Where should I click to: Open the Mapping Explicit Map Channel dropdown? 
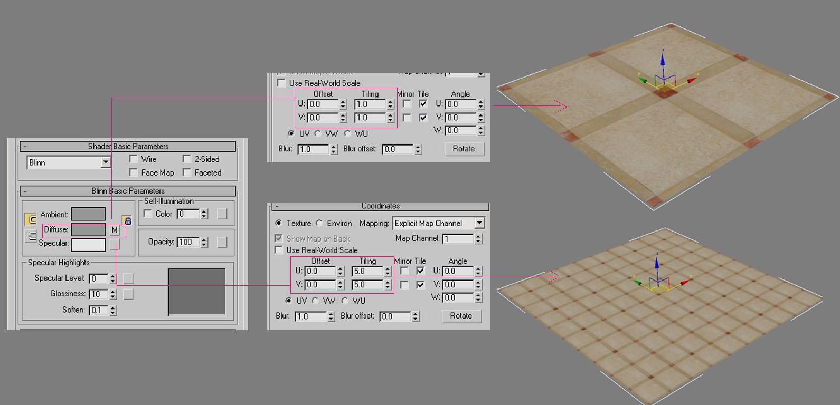click(x=479, y=223)
